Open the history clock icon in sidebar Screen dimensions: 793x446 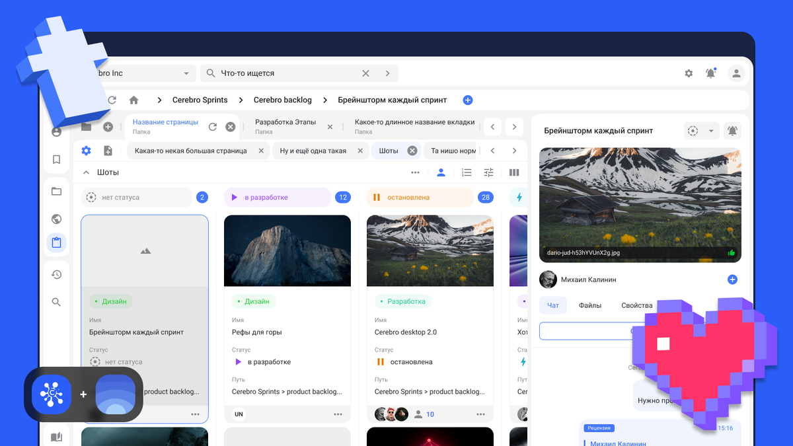(x=56, y=275)
